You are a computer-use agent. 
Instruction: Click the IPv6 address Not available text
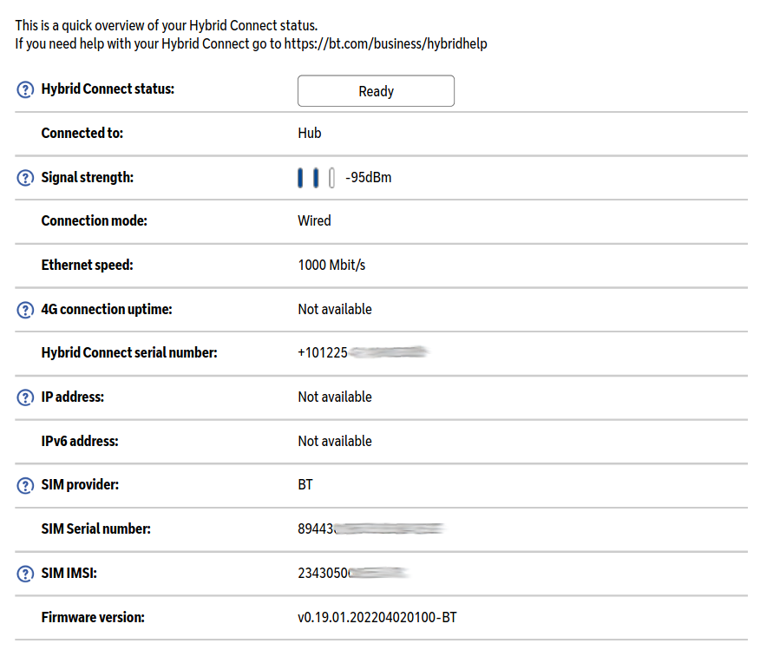pos(335,441)
